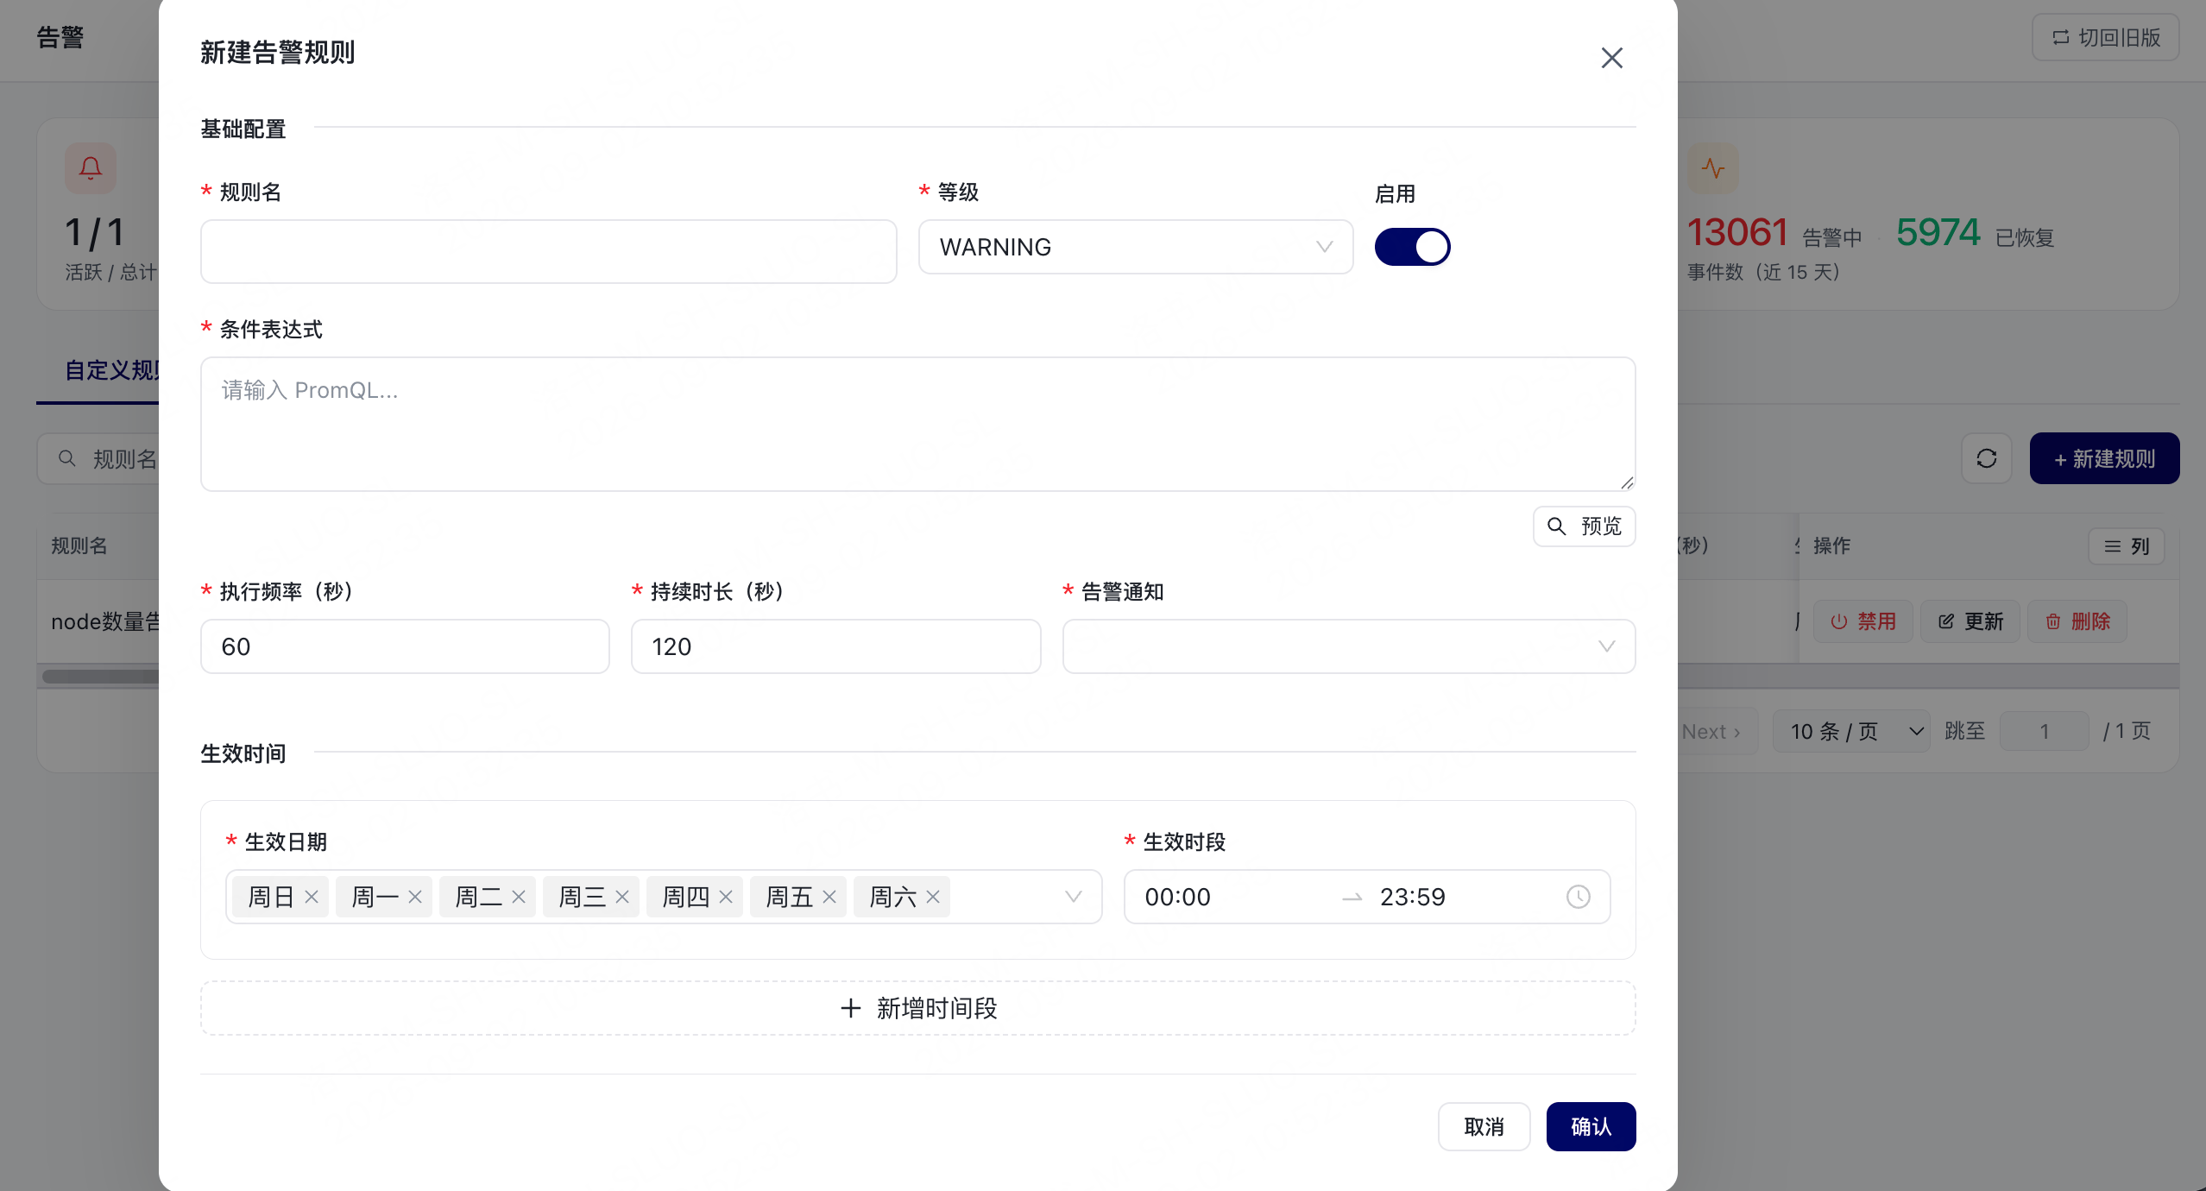This screenshot has height=1191, width=2206.
Task: Close the 新建告警规则 dialog
Action: pos(1611,58)
